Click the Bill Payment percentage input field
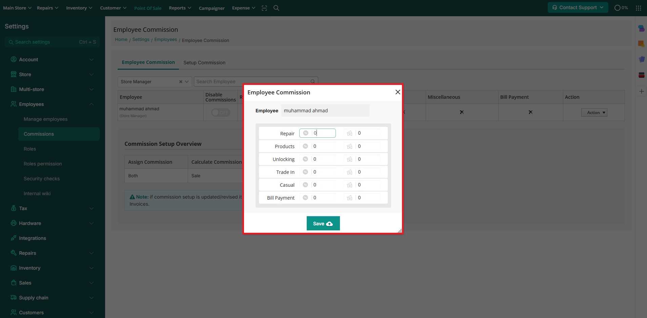The height and width of the screenshot is (318, 647). coord(323,198)
